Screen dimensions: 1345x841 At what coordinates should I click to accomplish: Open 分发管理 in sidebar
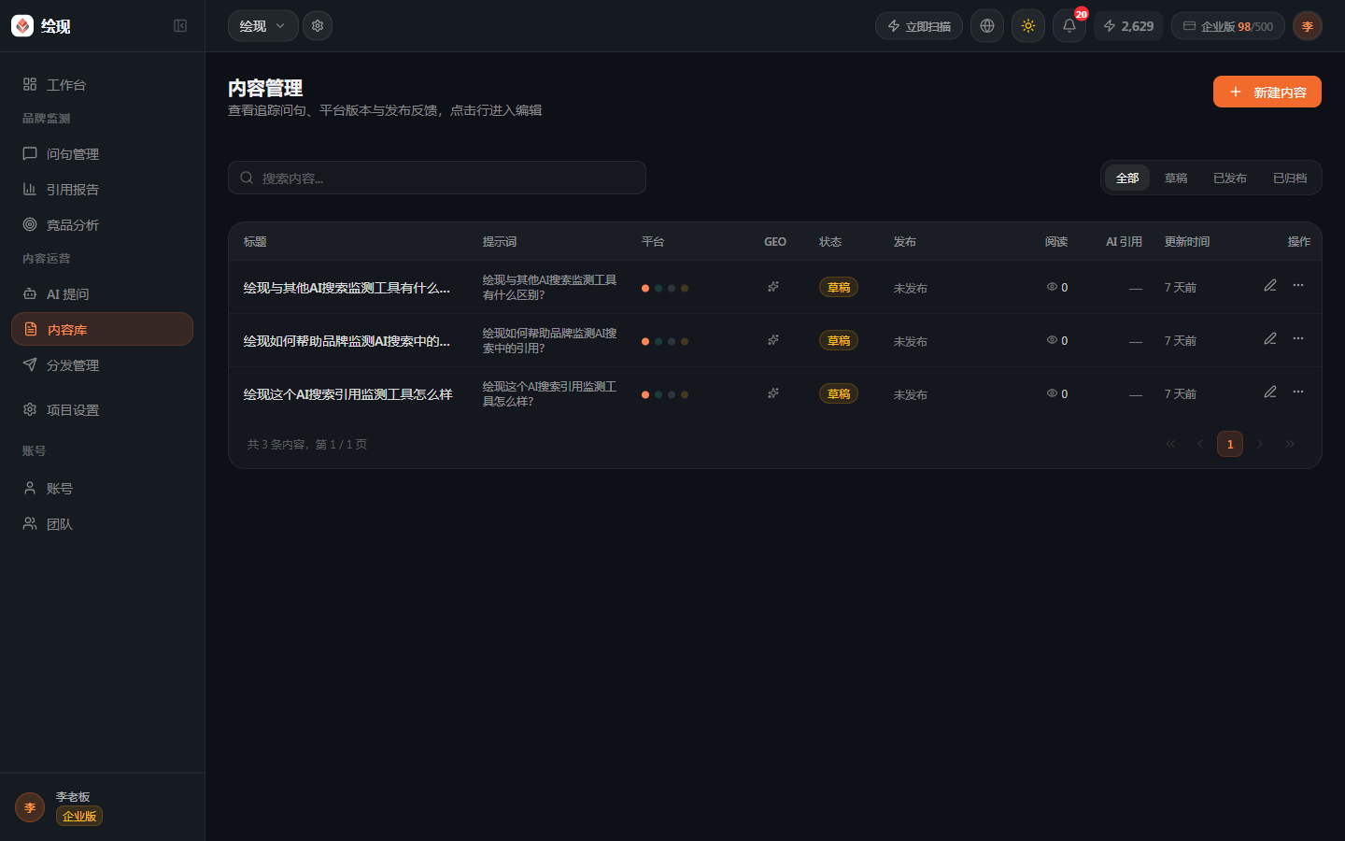[x=102, y=364]
